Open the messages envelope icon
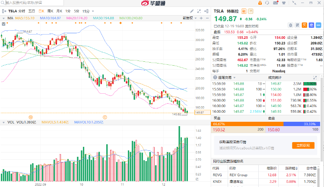324x187 pixels. click(276, 3)
